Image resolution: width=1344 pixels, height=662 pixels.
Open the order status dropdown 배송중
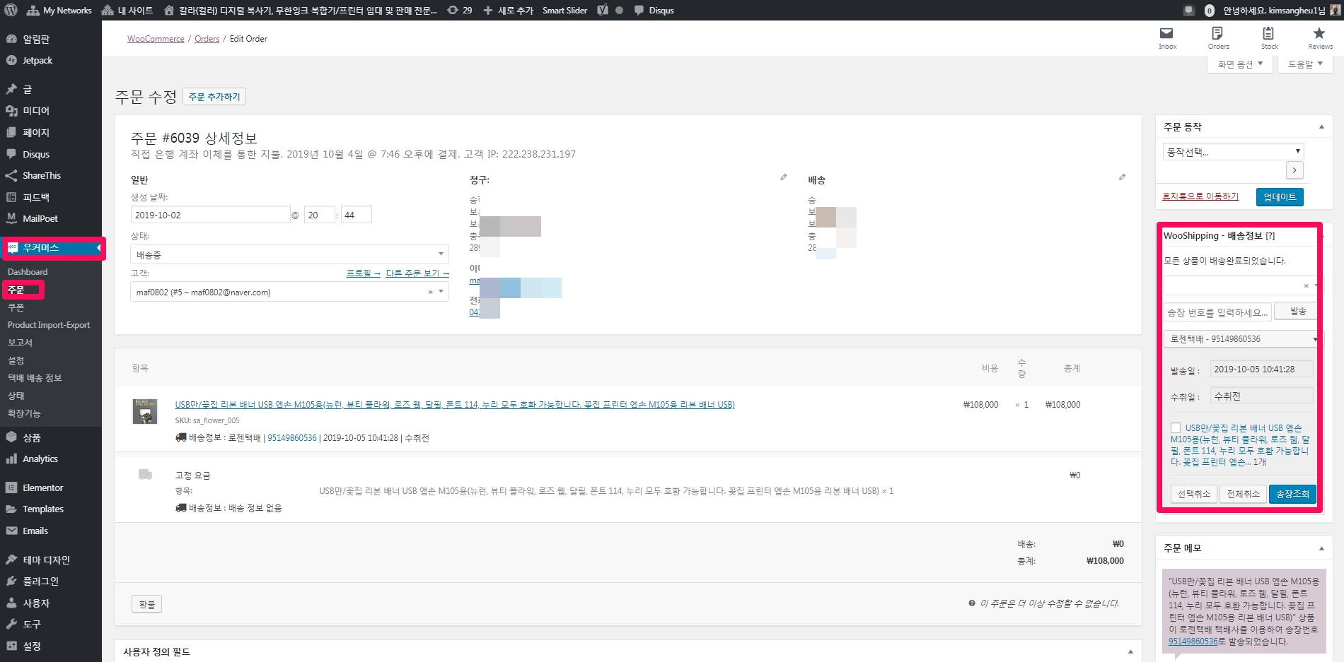(x=289, y=254)
